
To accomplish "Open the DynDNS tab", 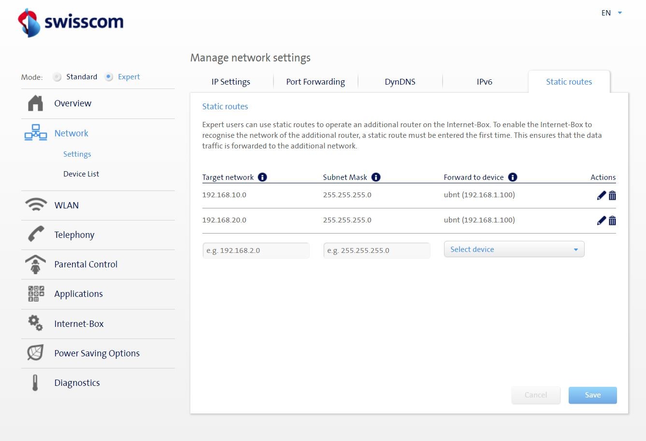I will pos(400,82).
